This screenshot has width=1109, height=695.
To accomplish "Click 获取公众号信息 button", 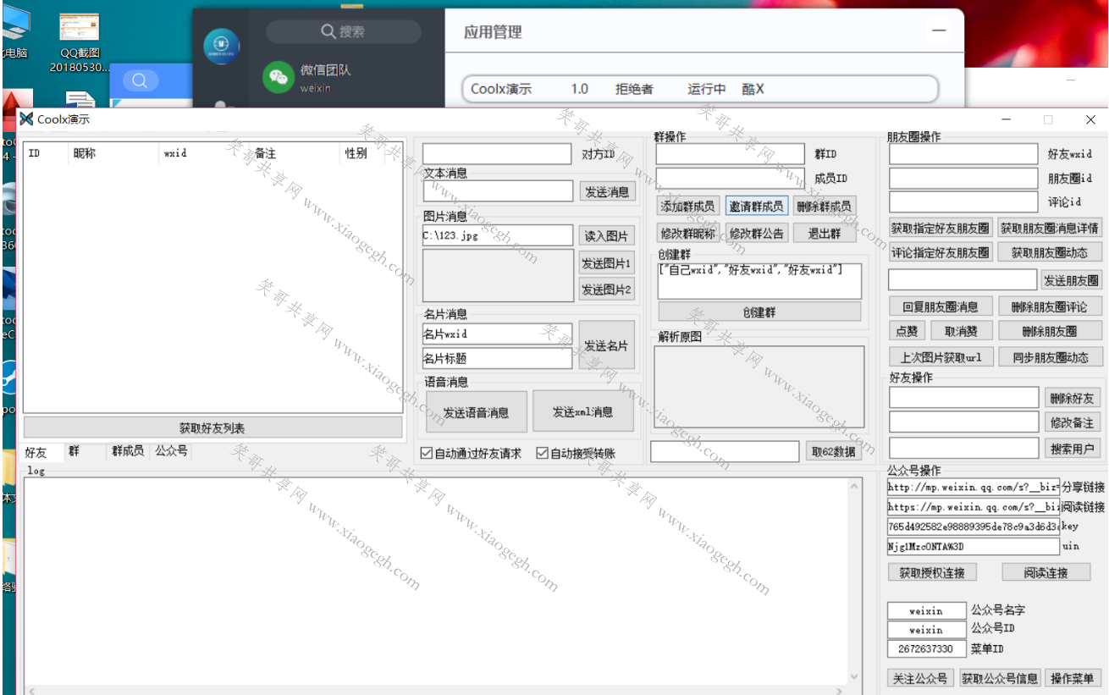I will 1000,678.
